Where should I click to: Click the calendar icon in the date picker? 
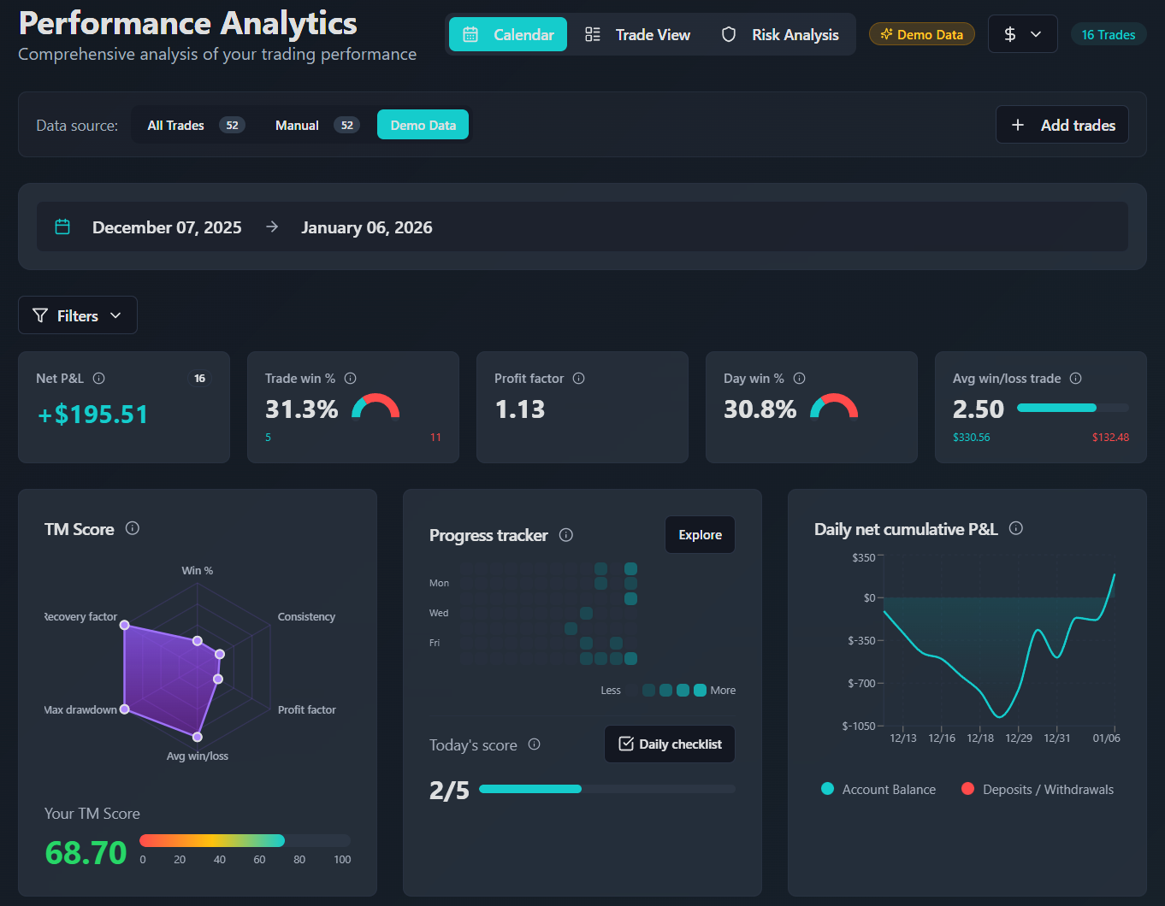pos(62,227)
